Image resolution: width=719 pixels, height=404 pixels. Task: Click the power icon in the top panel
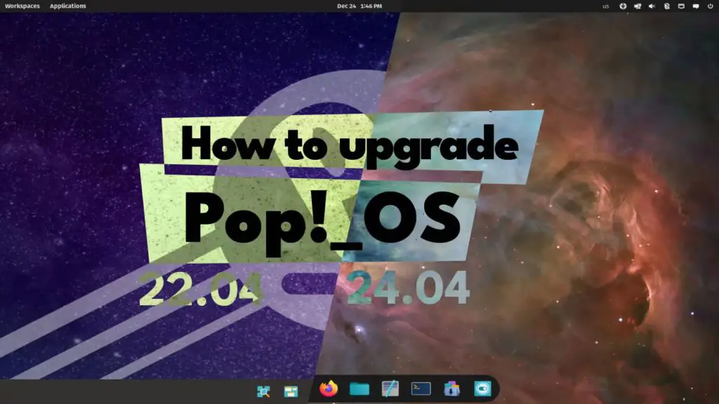710,6
